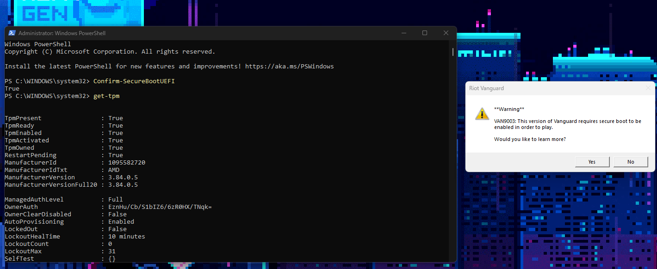Click the LockoutCount row
Image resolution: width=657 pixels, height=269 pixels.
(58, 244)
